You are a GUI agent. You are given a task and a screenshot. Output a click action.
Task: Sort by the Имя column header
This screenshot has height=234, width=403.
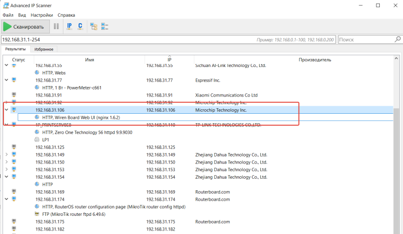tap(90, 59)
